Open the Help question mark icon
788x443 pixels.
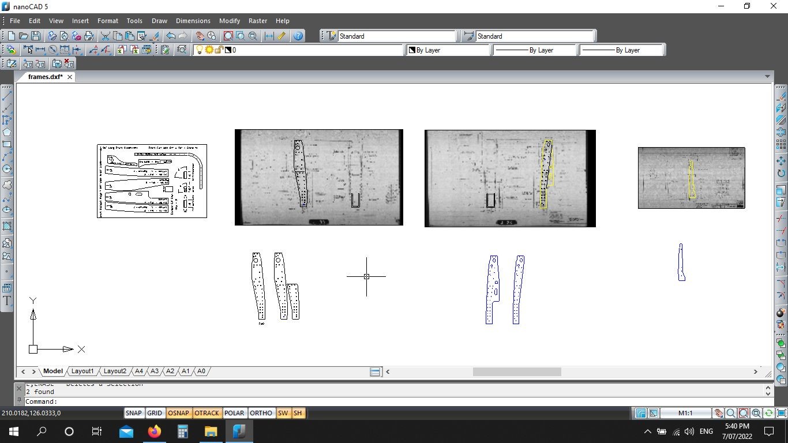298,36
